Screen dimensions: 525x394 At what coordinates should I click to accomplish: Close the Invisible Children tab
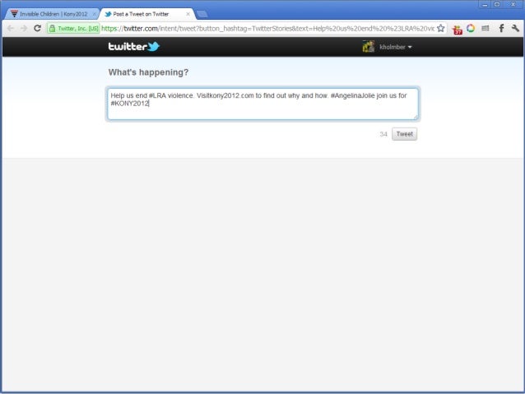tap(94, 14)
